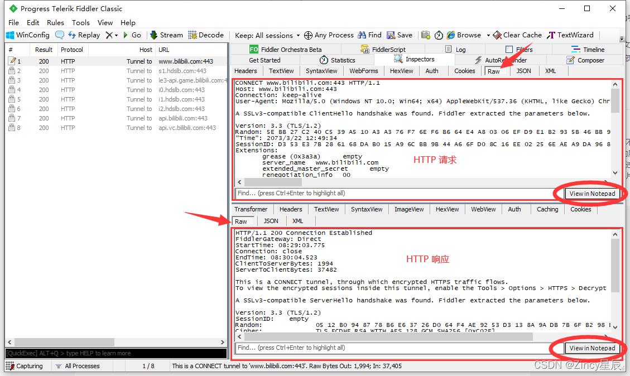630x376 pixels.
Task: Open Find sessions tool
Action: 369,35
